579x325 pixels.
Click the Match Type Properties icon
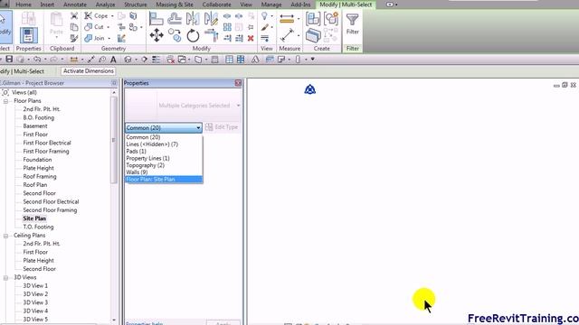74,38
